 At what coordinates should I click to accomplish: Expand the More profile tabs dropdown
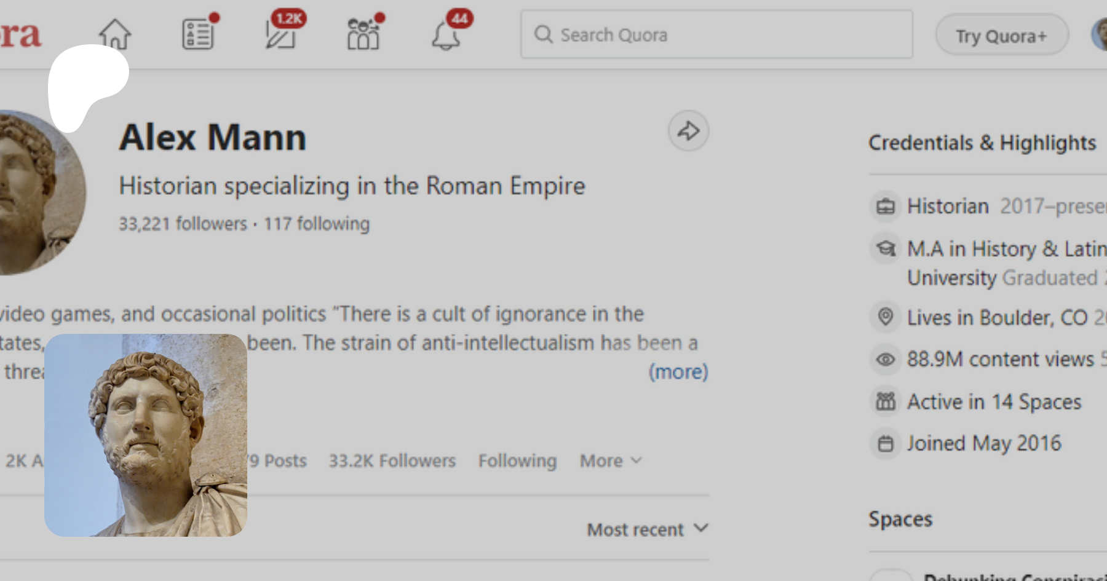tap(611, 460)
